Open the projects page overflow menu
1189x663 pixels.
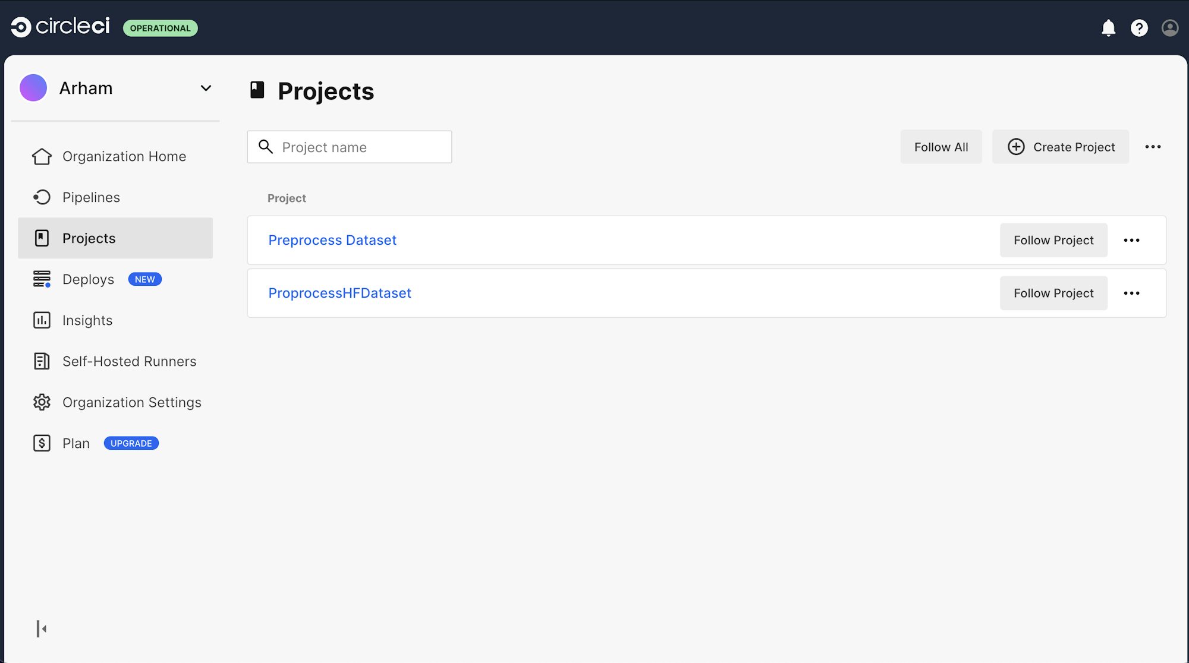coord(1153,147)
